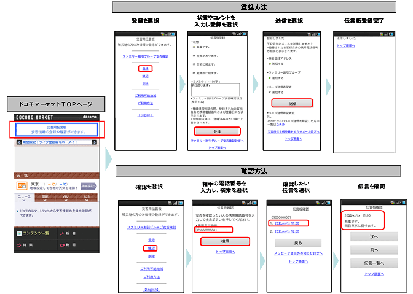Open ご利用方法 on the 確認を選択 screen
413x294 pixels.
151,277
